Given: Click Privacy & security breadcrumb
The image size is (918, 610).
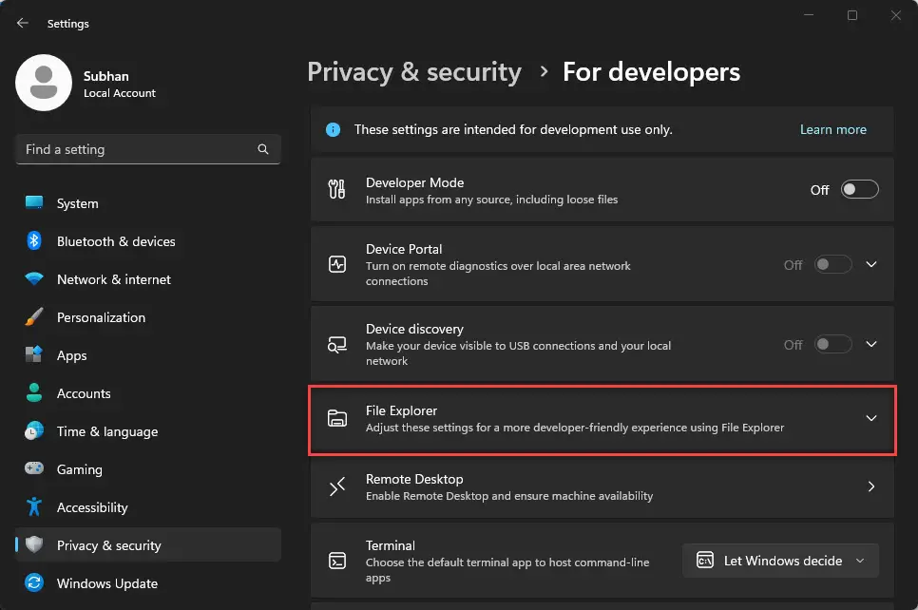Looking at the screenshot, I should [x=414, y=72].
